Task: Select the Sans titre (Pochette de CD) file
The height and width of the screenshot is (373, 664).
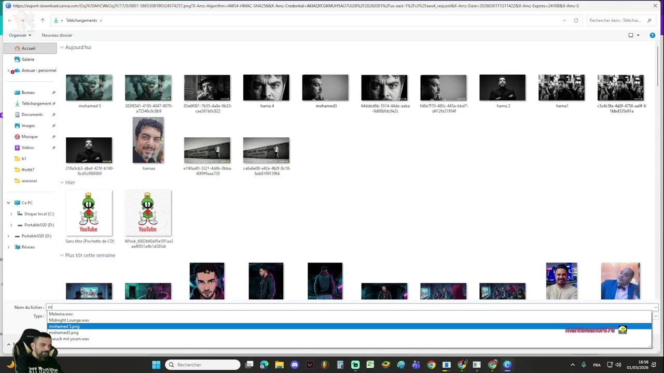Action: pos(89,217)
